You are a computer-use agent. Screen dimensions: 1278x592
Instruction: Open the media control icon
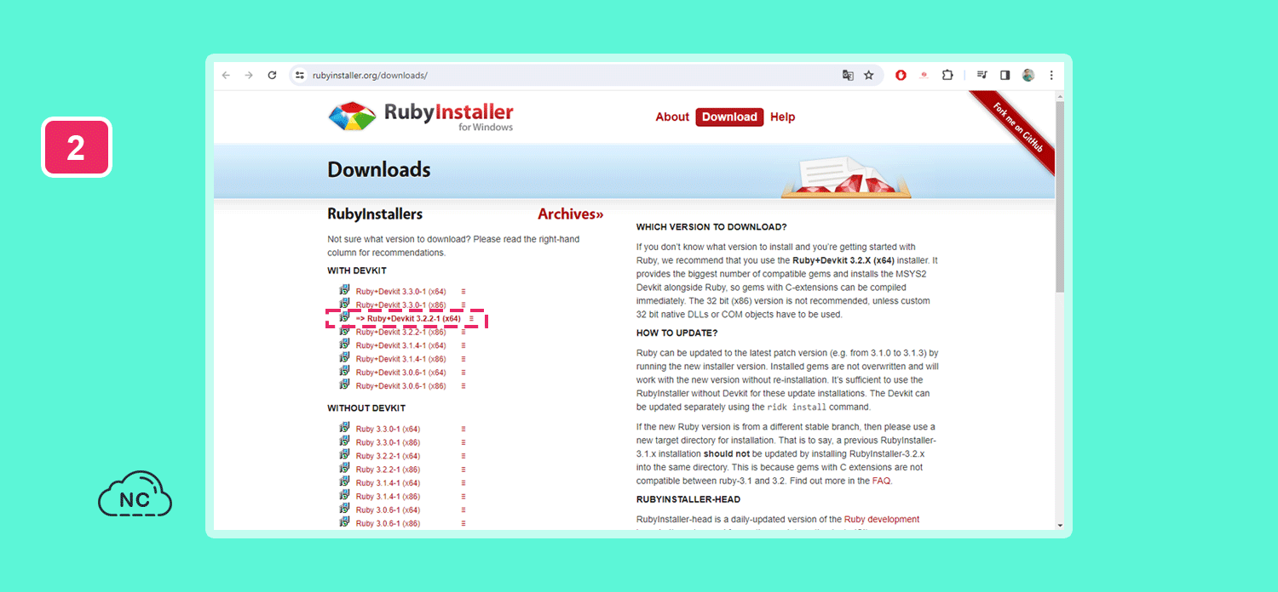coord(982,75)
